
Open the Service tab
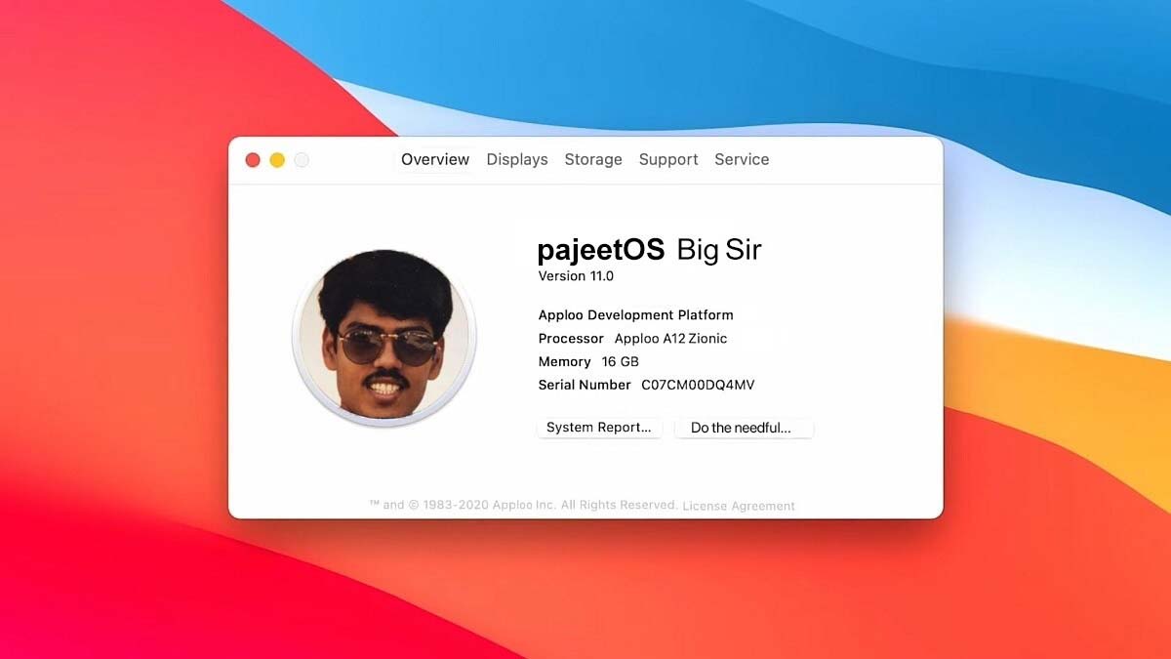(x=742, y=159)
